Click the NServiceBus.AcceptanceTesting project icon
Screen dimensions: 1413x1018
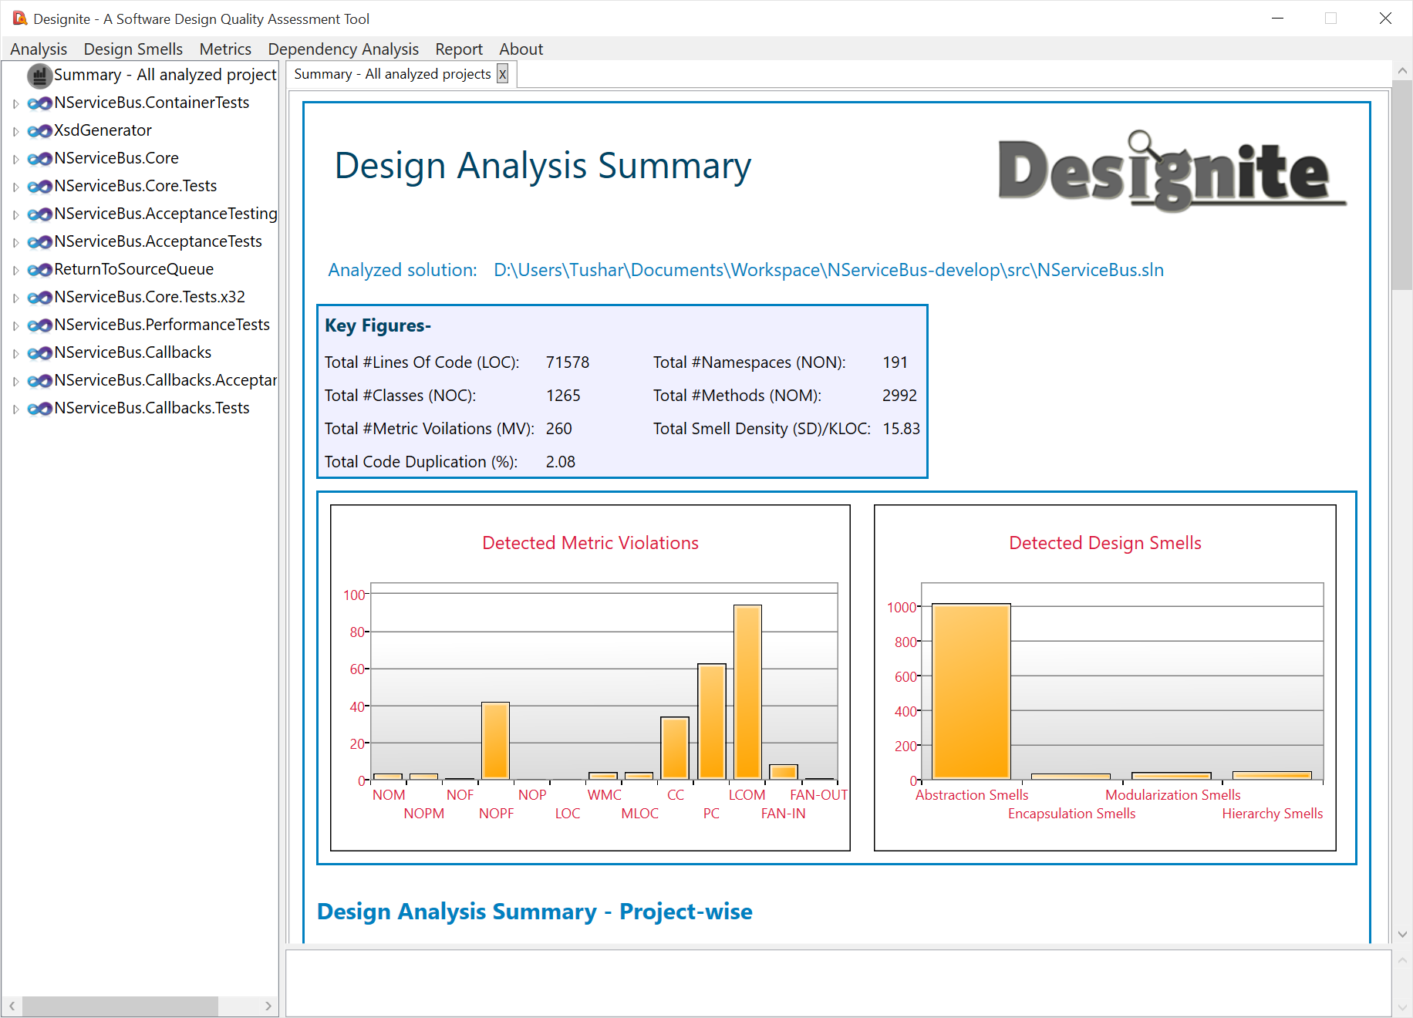pos(39,214)
